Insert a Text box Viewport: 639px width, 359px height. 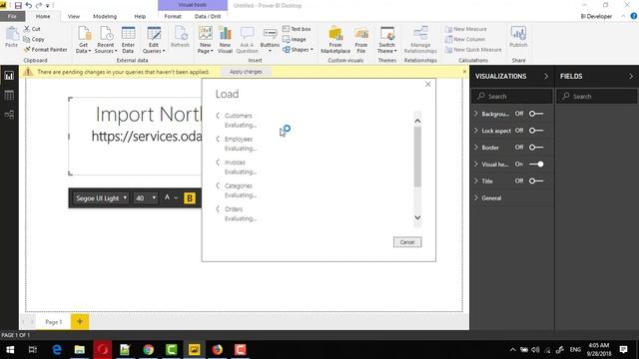click(297, 29)
